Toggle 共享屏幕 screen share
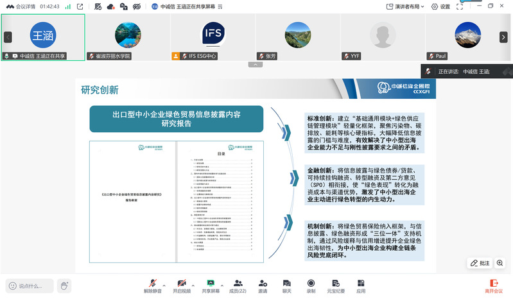 (x=211, y=286)
